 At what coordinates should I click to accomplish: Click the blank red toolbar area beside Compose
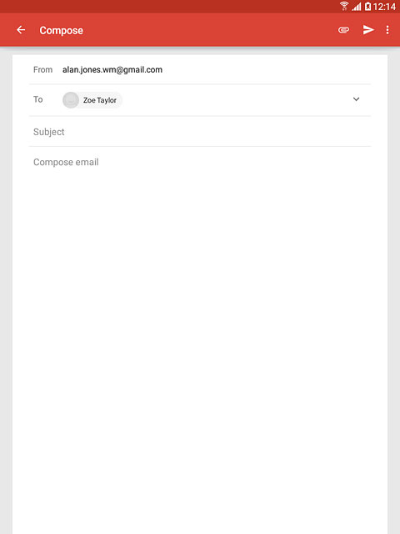(209, 30)
